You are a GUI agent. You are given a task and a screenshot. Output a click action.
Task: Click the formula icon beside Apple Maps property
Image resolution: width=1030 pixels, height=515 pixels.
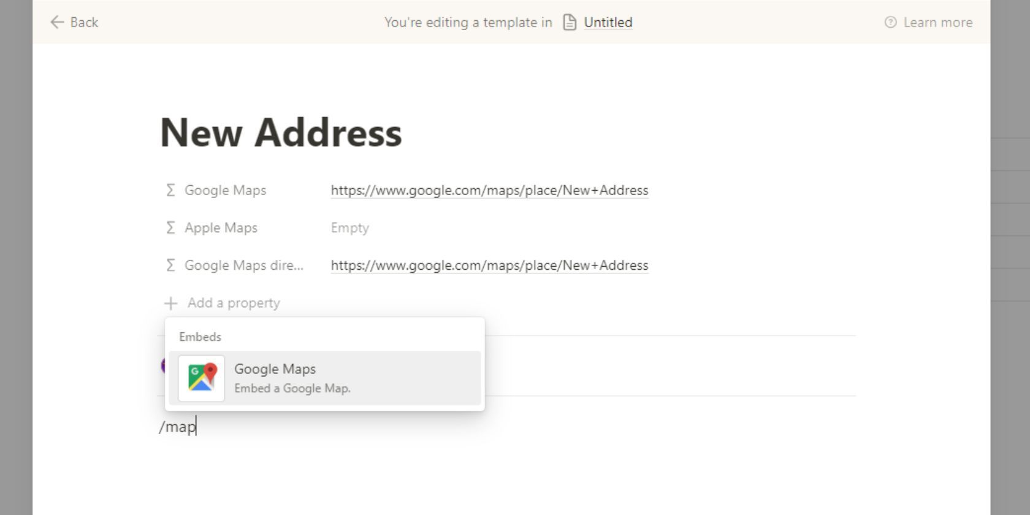pyautogui.click(x=170, y=227)
